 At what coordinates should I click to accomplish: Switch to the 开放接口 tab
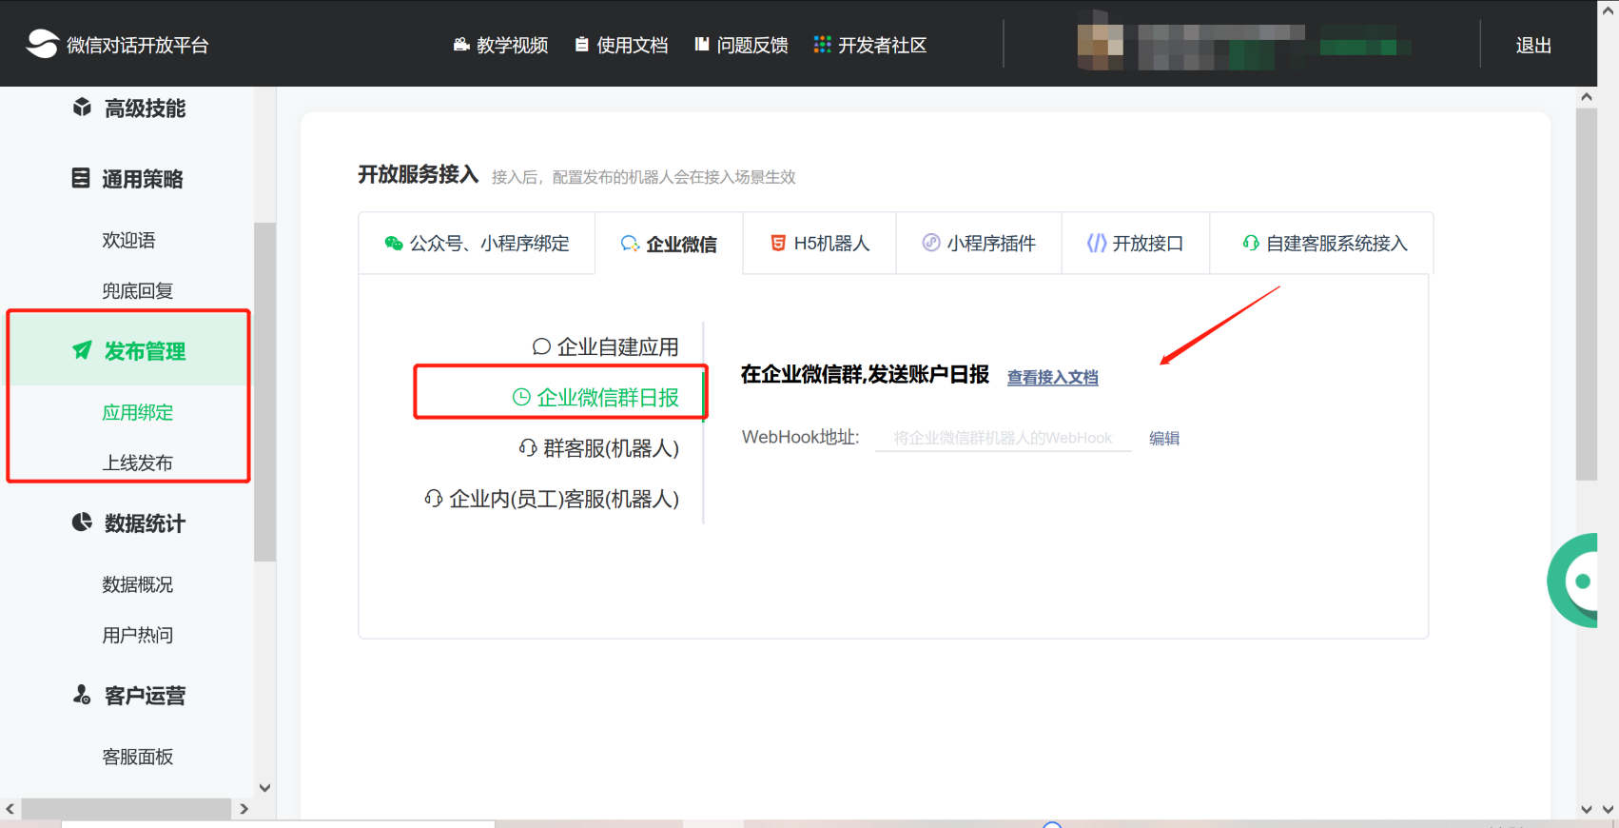point(1136,244)
